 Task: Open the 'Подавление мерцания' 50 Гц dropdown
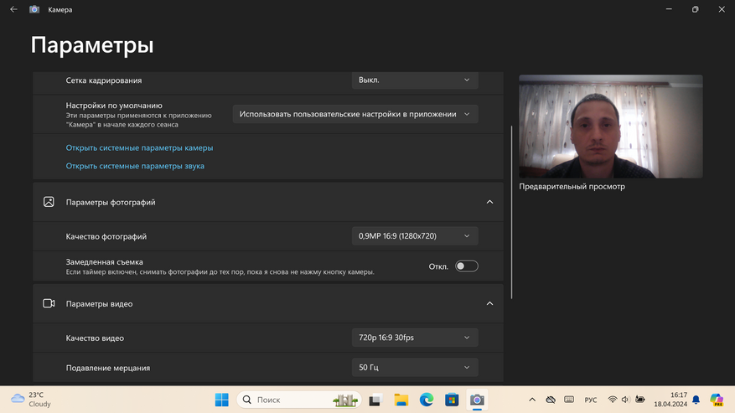tap(415, 367)
